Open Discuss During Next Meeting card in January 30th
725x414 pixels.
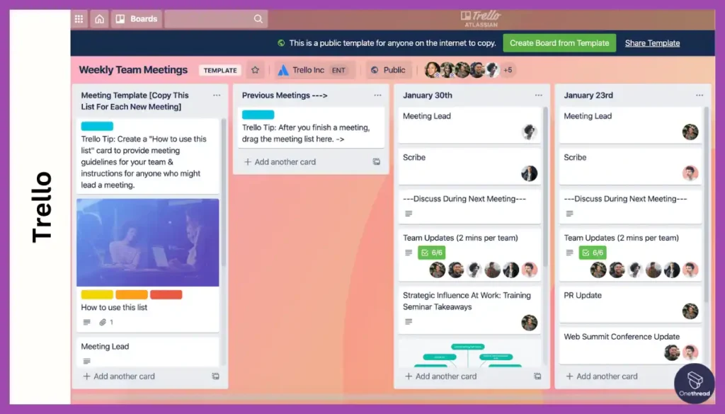469,207
